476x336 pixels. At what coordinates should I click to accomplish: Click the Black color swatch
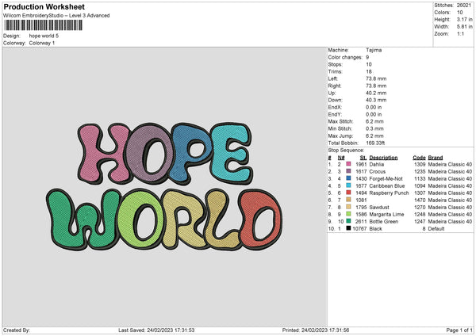coord(348,228)
